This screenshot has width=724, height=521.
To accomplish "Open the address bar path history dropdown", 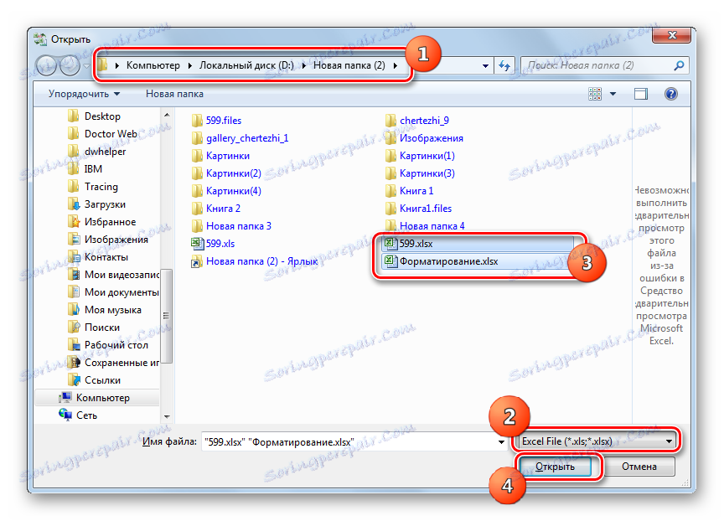I will coord(485,66).
